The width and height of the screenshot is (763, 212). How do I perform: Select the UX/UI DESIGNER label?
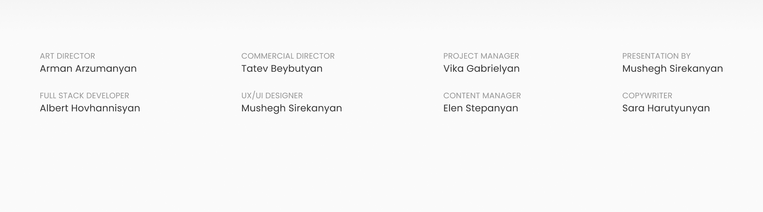[272, 95]
